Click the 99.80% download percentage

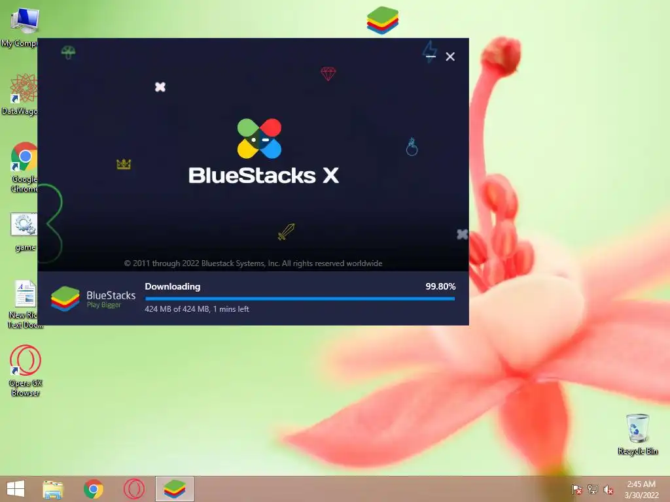pos(440,286)
